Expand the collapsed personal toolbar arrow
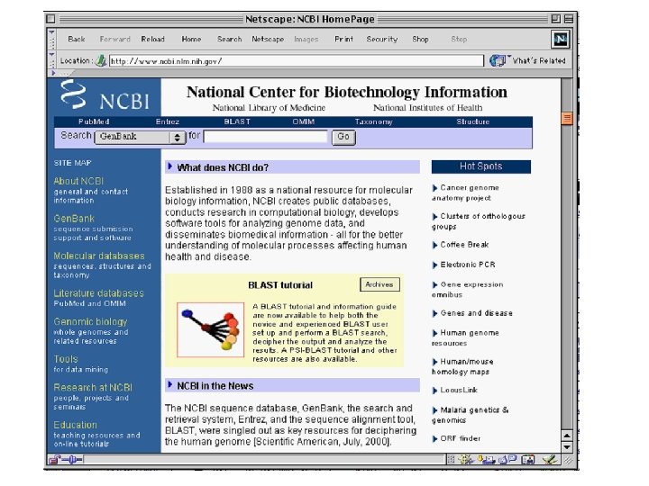 [53, 73]
